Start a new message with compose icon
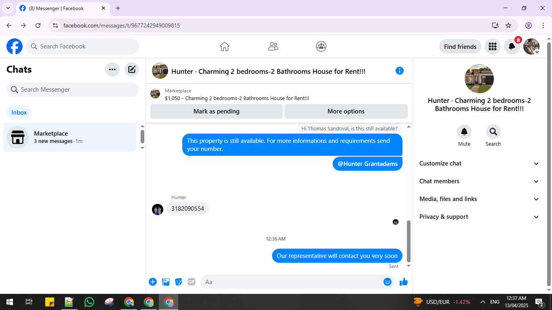Screen dimensions: 552x310 click(x=132, y=69)
